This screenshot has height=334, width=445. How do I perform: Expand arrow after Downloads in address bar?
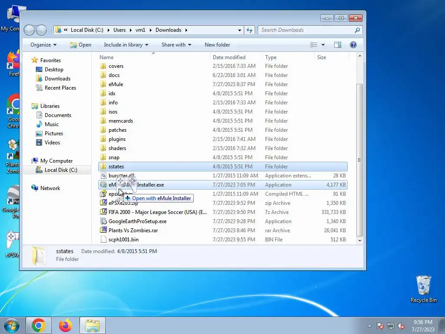(186, 30)
